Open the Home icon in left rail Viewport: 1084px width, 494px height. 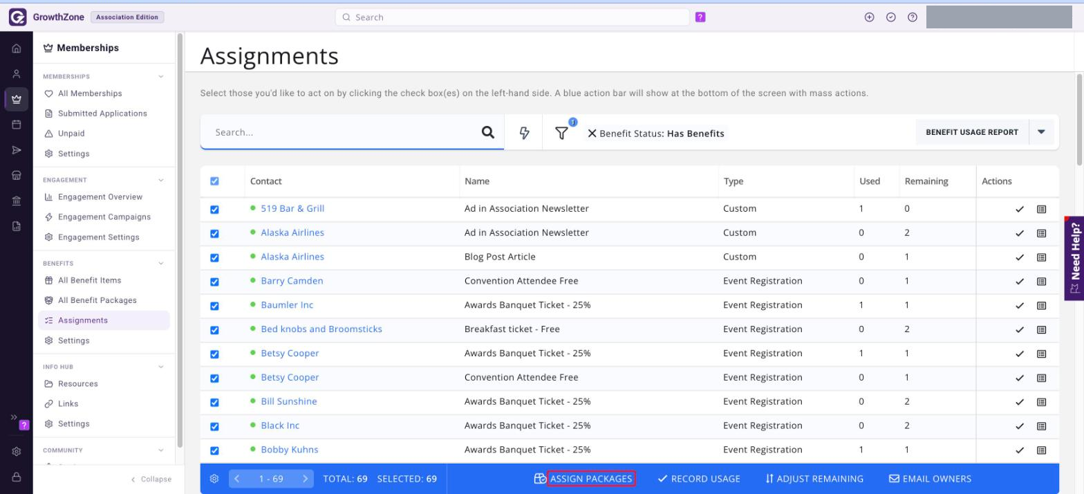[x=17, y=49]
